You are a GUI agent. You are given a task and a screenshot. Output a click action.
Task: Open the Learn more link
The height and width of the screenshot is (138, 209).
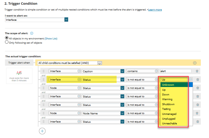pyautogui.click(x=155, y=9)
